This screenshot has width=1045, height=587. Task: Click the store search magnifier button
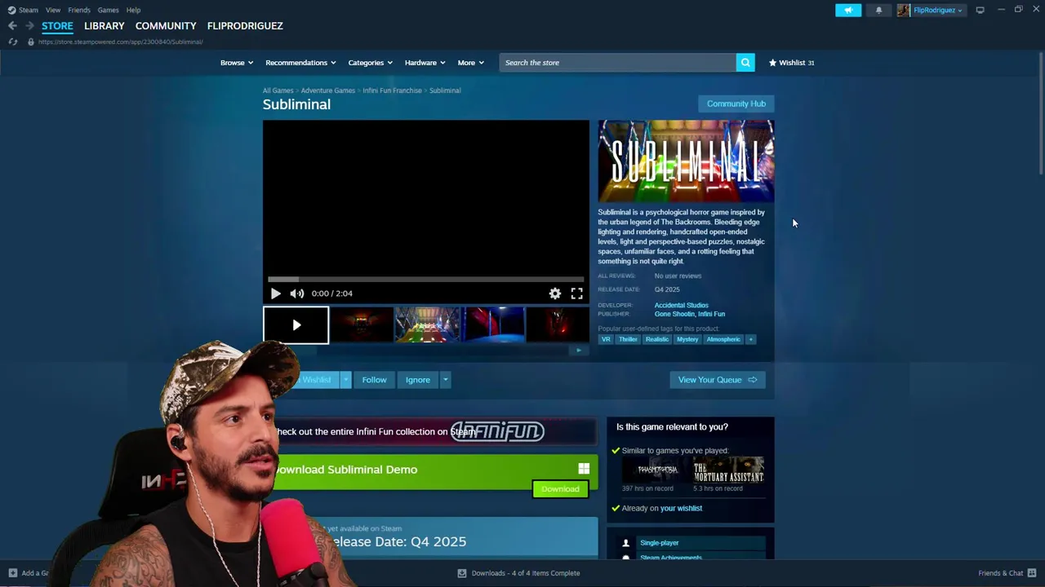coord(745,63)
